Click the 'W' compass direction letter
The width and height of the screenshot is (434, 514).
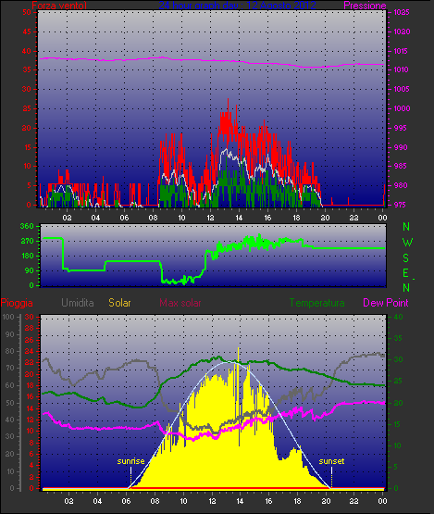pos(407,243)
